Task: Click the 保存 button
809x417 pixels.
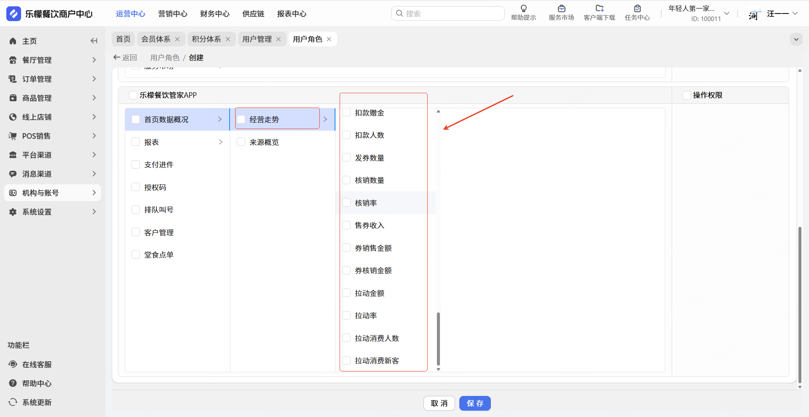Action: click(475, 404)
